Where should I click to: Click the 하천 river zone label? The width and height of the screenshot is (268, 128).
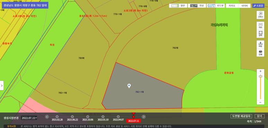coord(52,45)
